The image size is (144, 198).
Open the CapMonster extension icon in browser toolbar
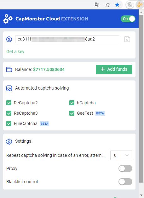click(140, 5)
